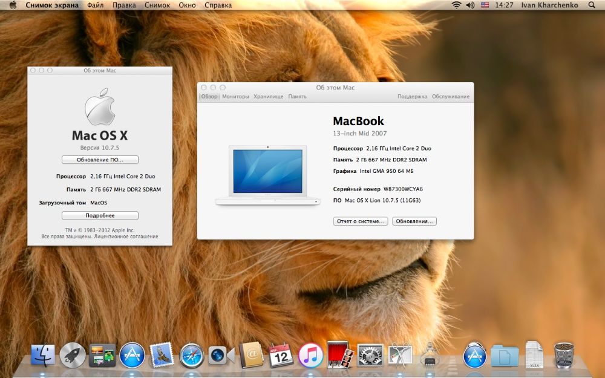This screenshot has height=378, width=605.
Task: Open App Store icon beside Mission Control
Action: (x=132, y=355)
